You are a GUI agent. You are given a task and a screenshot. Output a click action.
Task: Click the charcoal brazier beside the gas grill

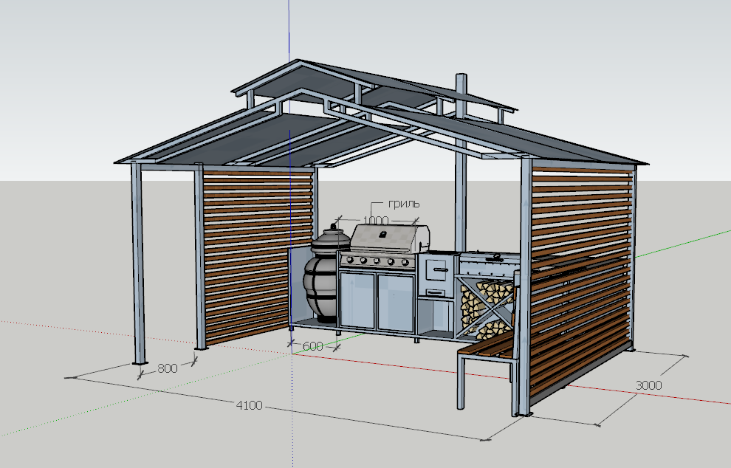click(x=487, y=258)
